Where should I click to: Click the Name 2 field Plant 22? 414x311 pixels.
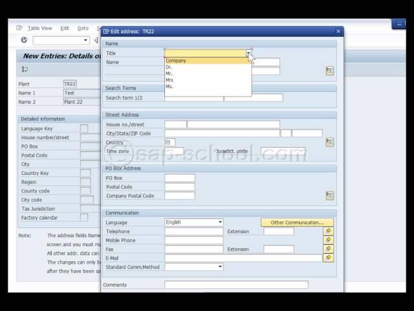point(82,102)
